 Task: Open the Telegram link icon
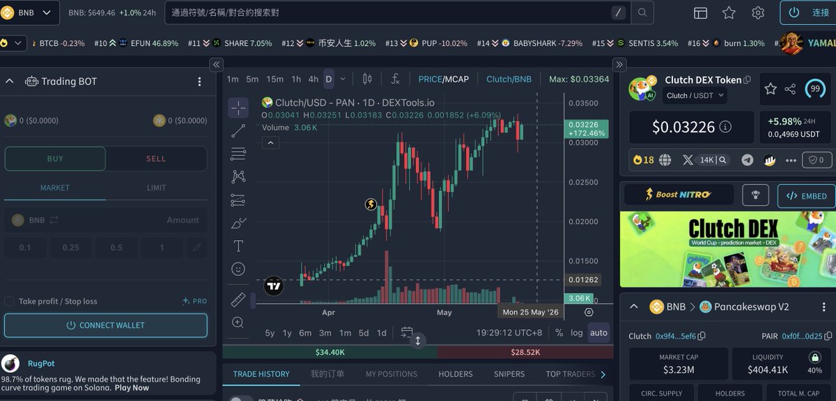point(748,160)
